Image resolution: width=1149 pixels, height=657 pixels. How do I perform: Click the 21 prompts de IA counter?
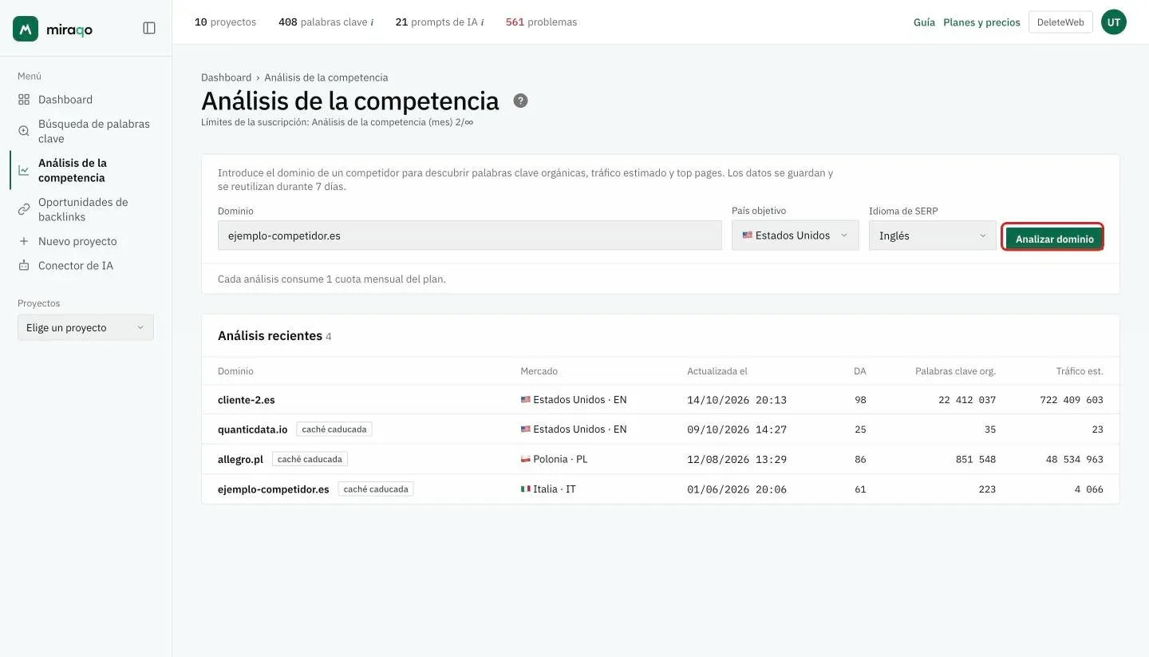click(436, 22)
